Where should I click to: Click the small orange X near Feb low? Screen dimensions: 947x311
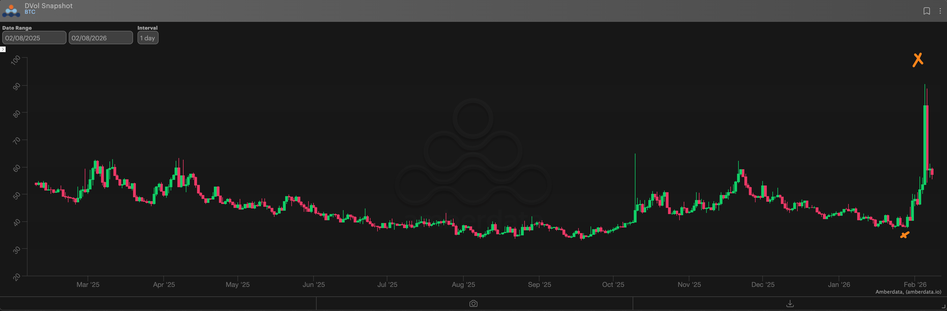click(x=904, y=235)
